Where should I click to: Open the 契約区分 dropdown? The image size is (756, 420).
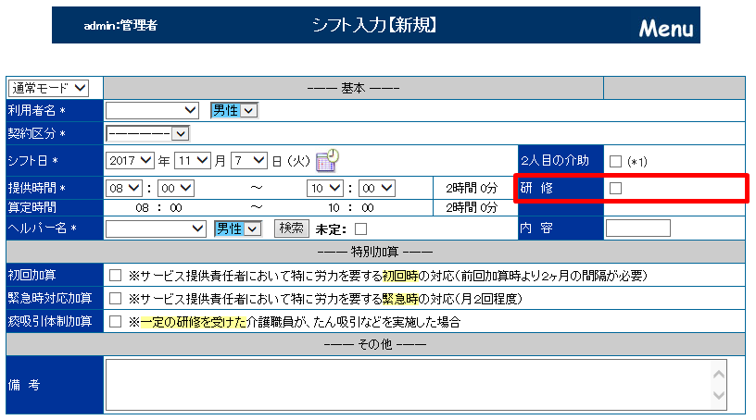[147, 133]
